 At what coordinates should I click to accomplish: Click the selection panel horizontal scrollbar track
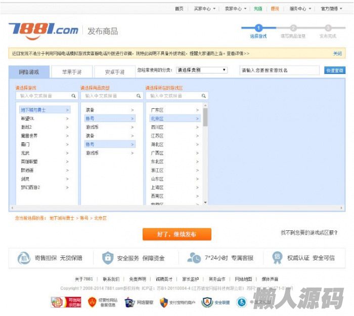(x=177, y=208)
